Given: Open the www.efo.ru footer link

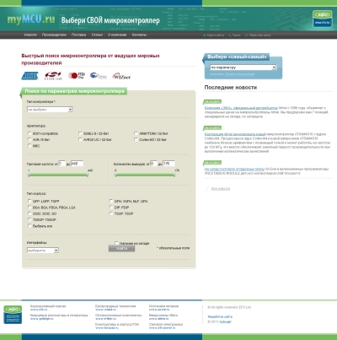Looking at the screenshot, I should (39, 310).
